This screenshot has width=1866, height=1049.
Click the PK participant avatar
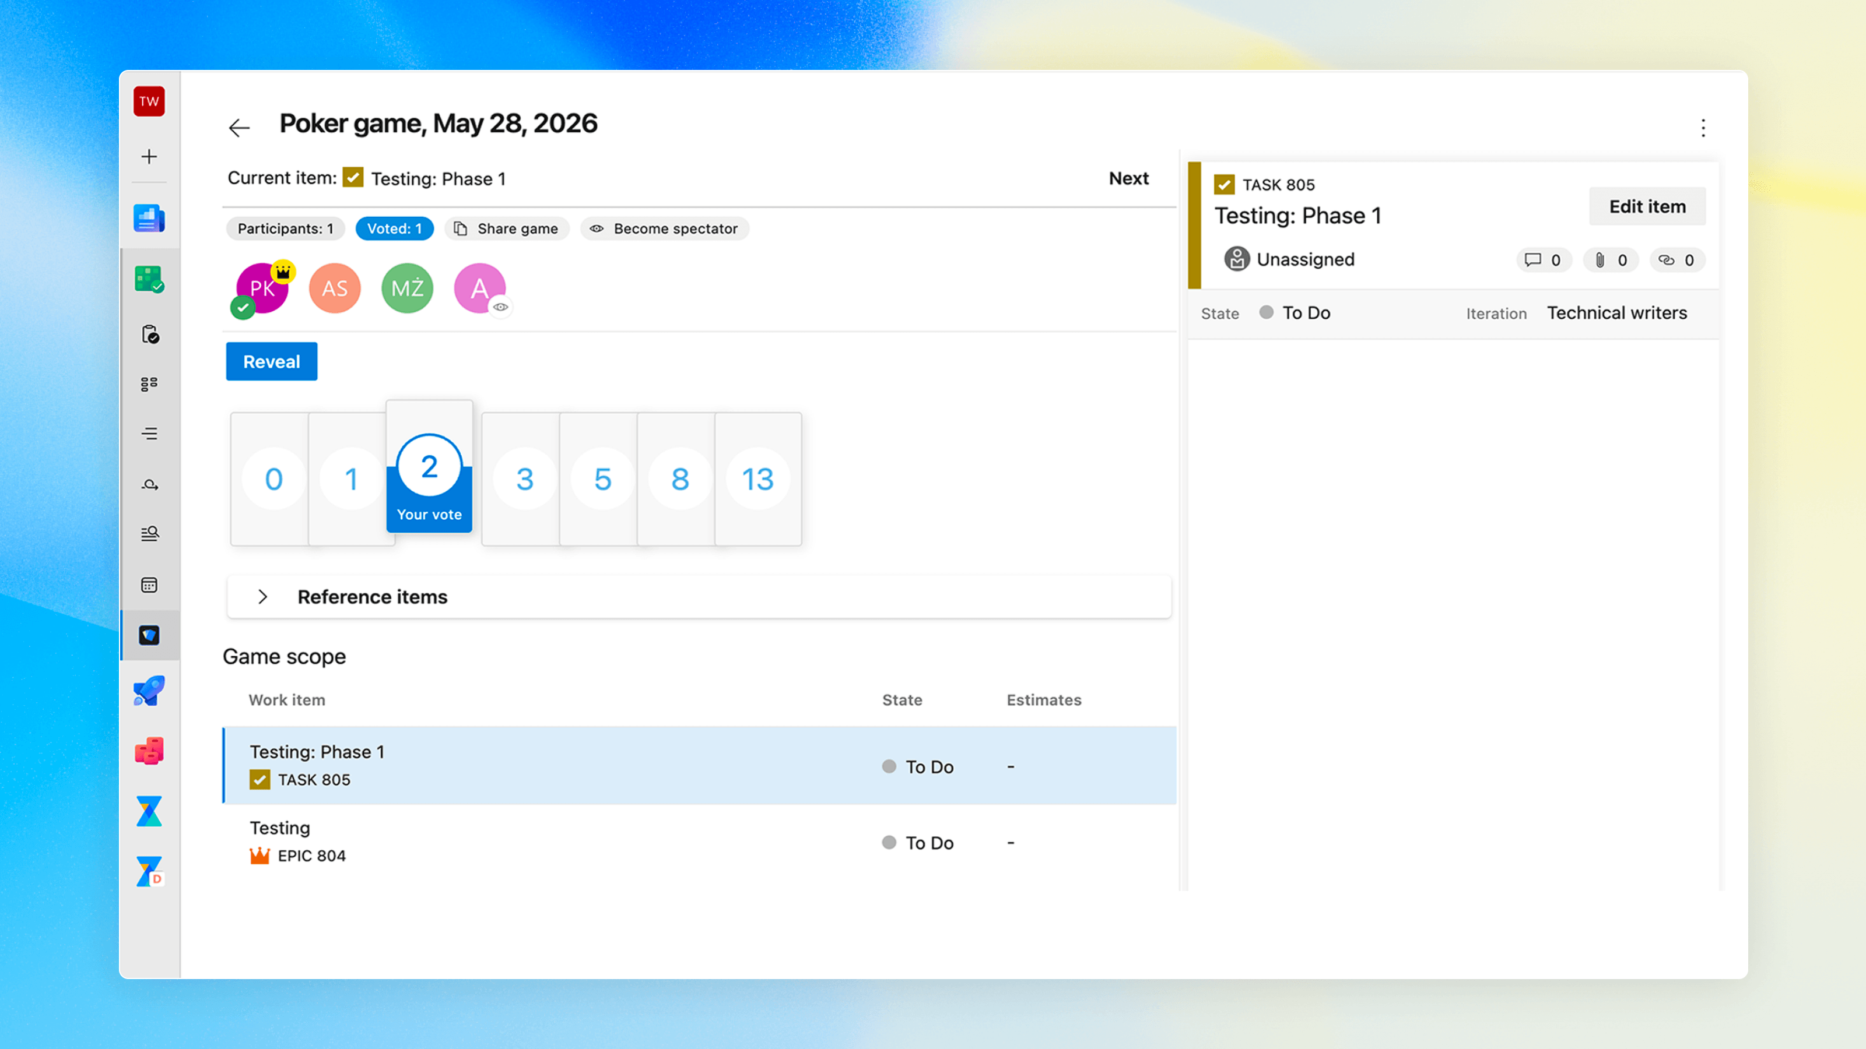[262, 288]
